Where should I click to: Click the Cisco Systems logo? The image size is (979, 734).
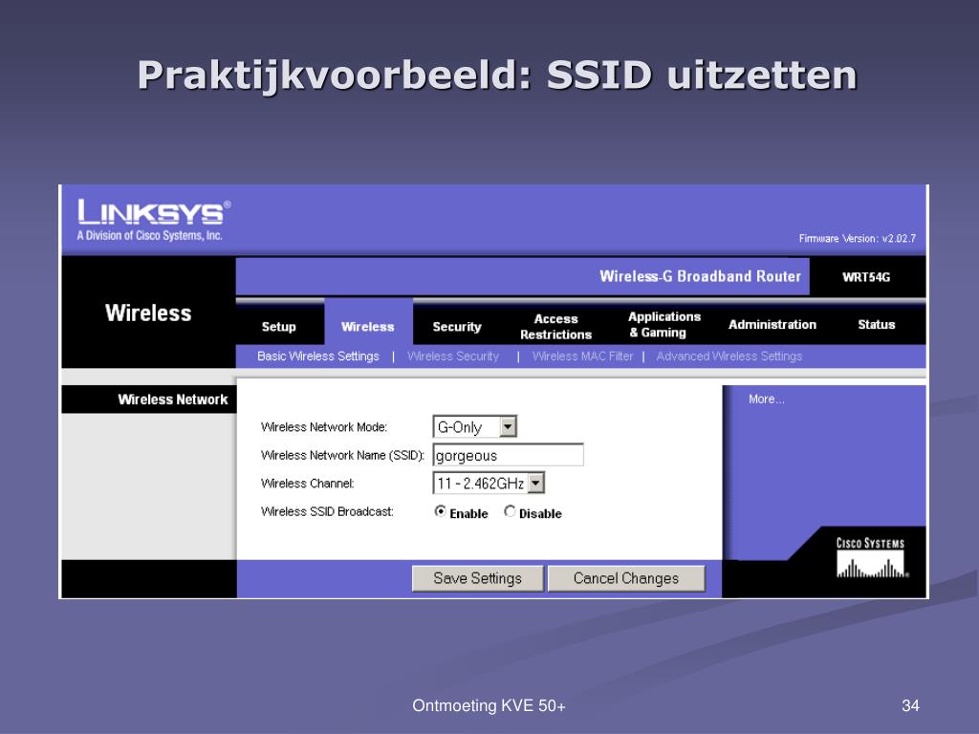coord(872,557)
